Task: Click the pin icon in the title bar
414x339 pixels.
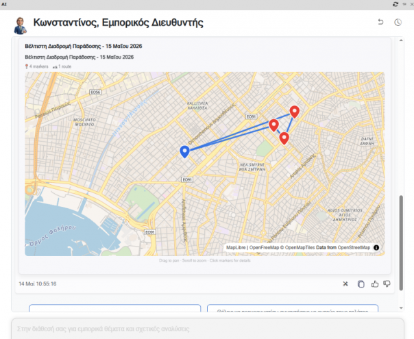Action: [x=404, y=4]
